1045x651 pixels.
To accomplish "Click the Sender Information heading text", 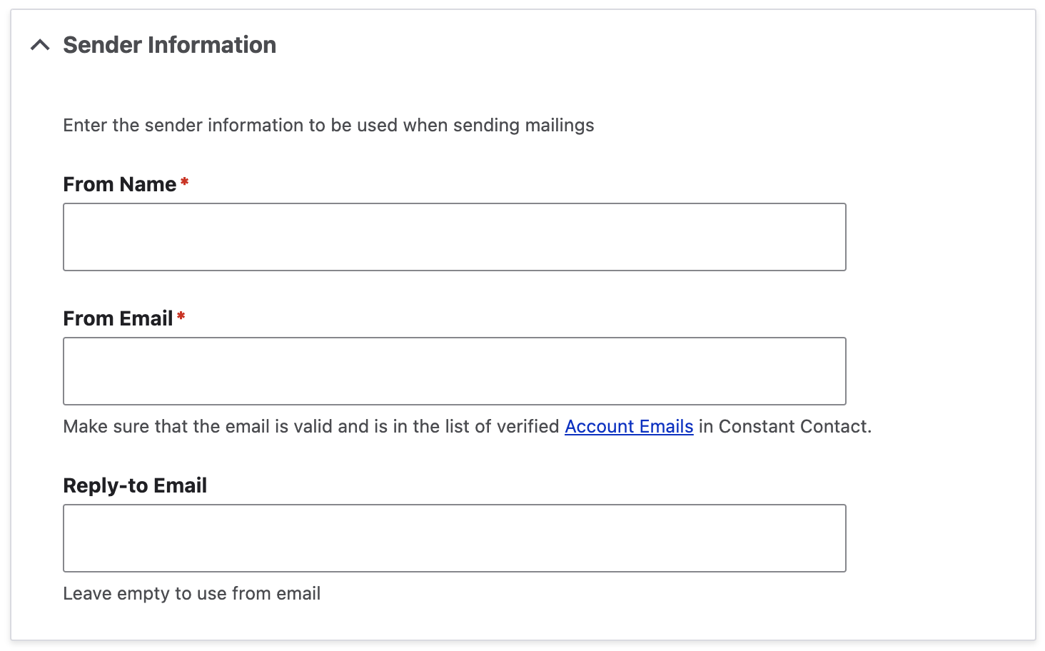I will (x=169, y=45).
